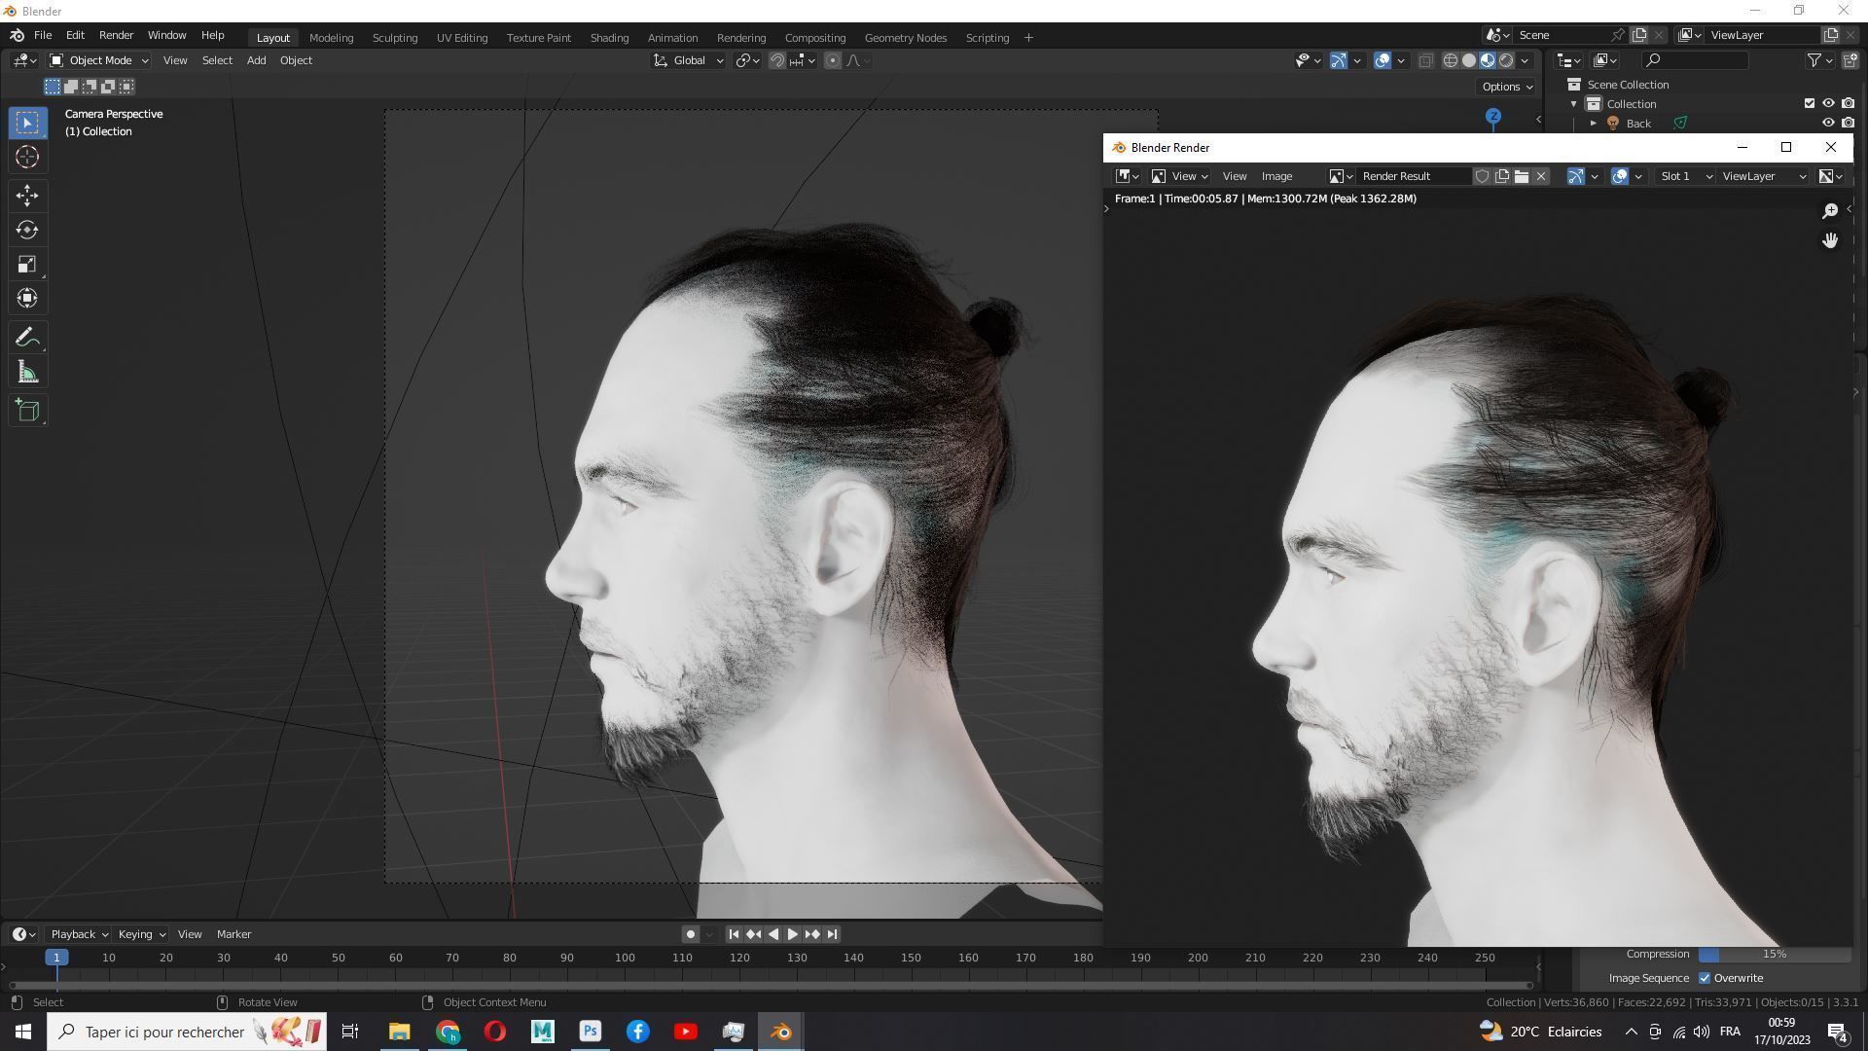Open the Add menu in viewport header

[x=257, y=60]
